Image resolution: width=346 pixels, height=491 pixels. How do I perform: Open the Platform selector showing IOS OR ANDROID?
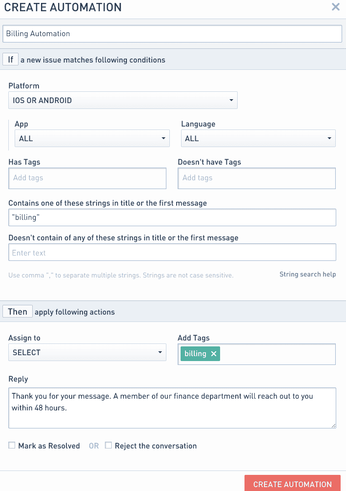pyautogui.click(x=122, y=100)
